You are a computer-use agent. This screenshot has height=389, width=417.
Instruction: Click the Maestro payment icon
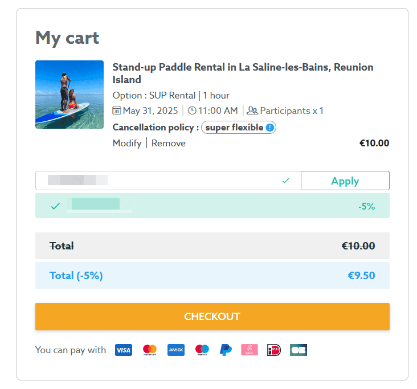(202, 350)
